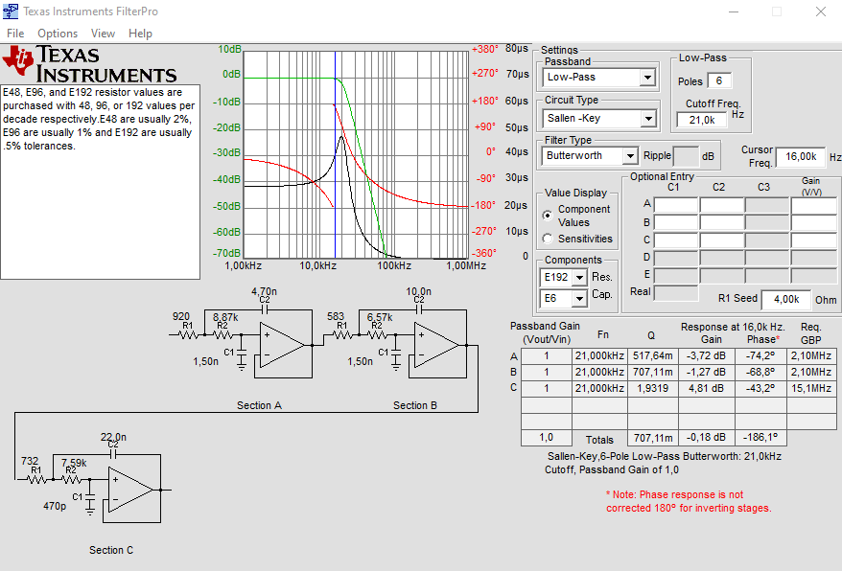Open the E192 resistor series dropdown

tap(579, 278)
